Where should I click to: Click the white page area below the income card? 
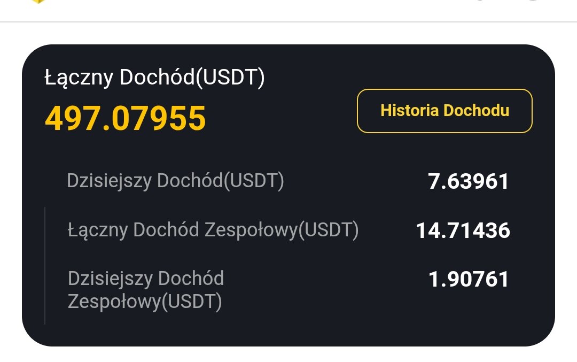pos(288,355)
